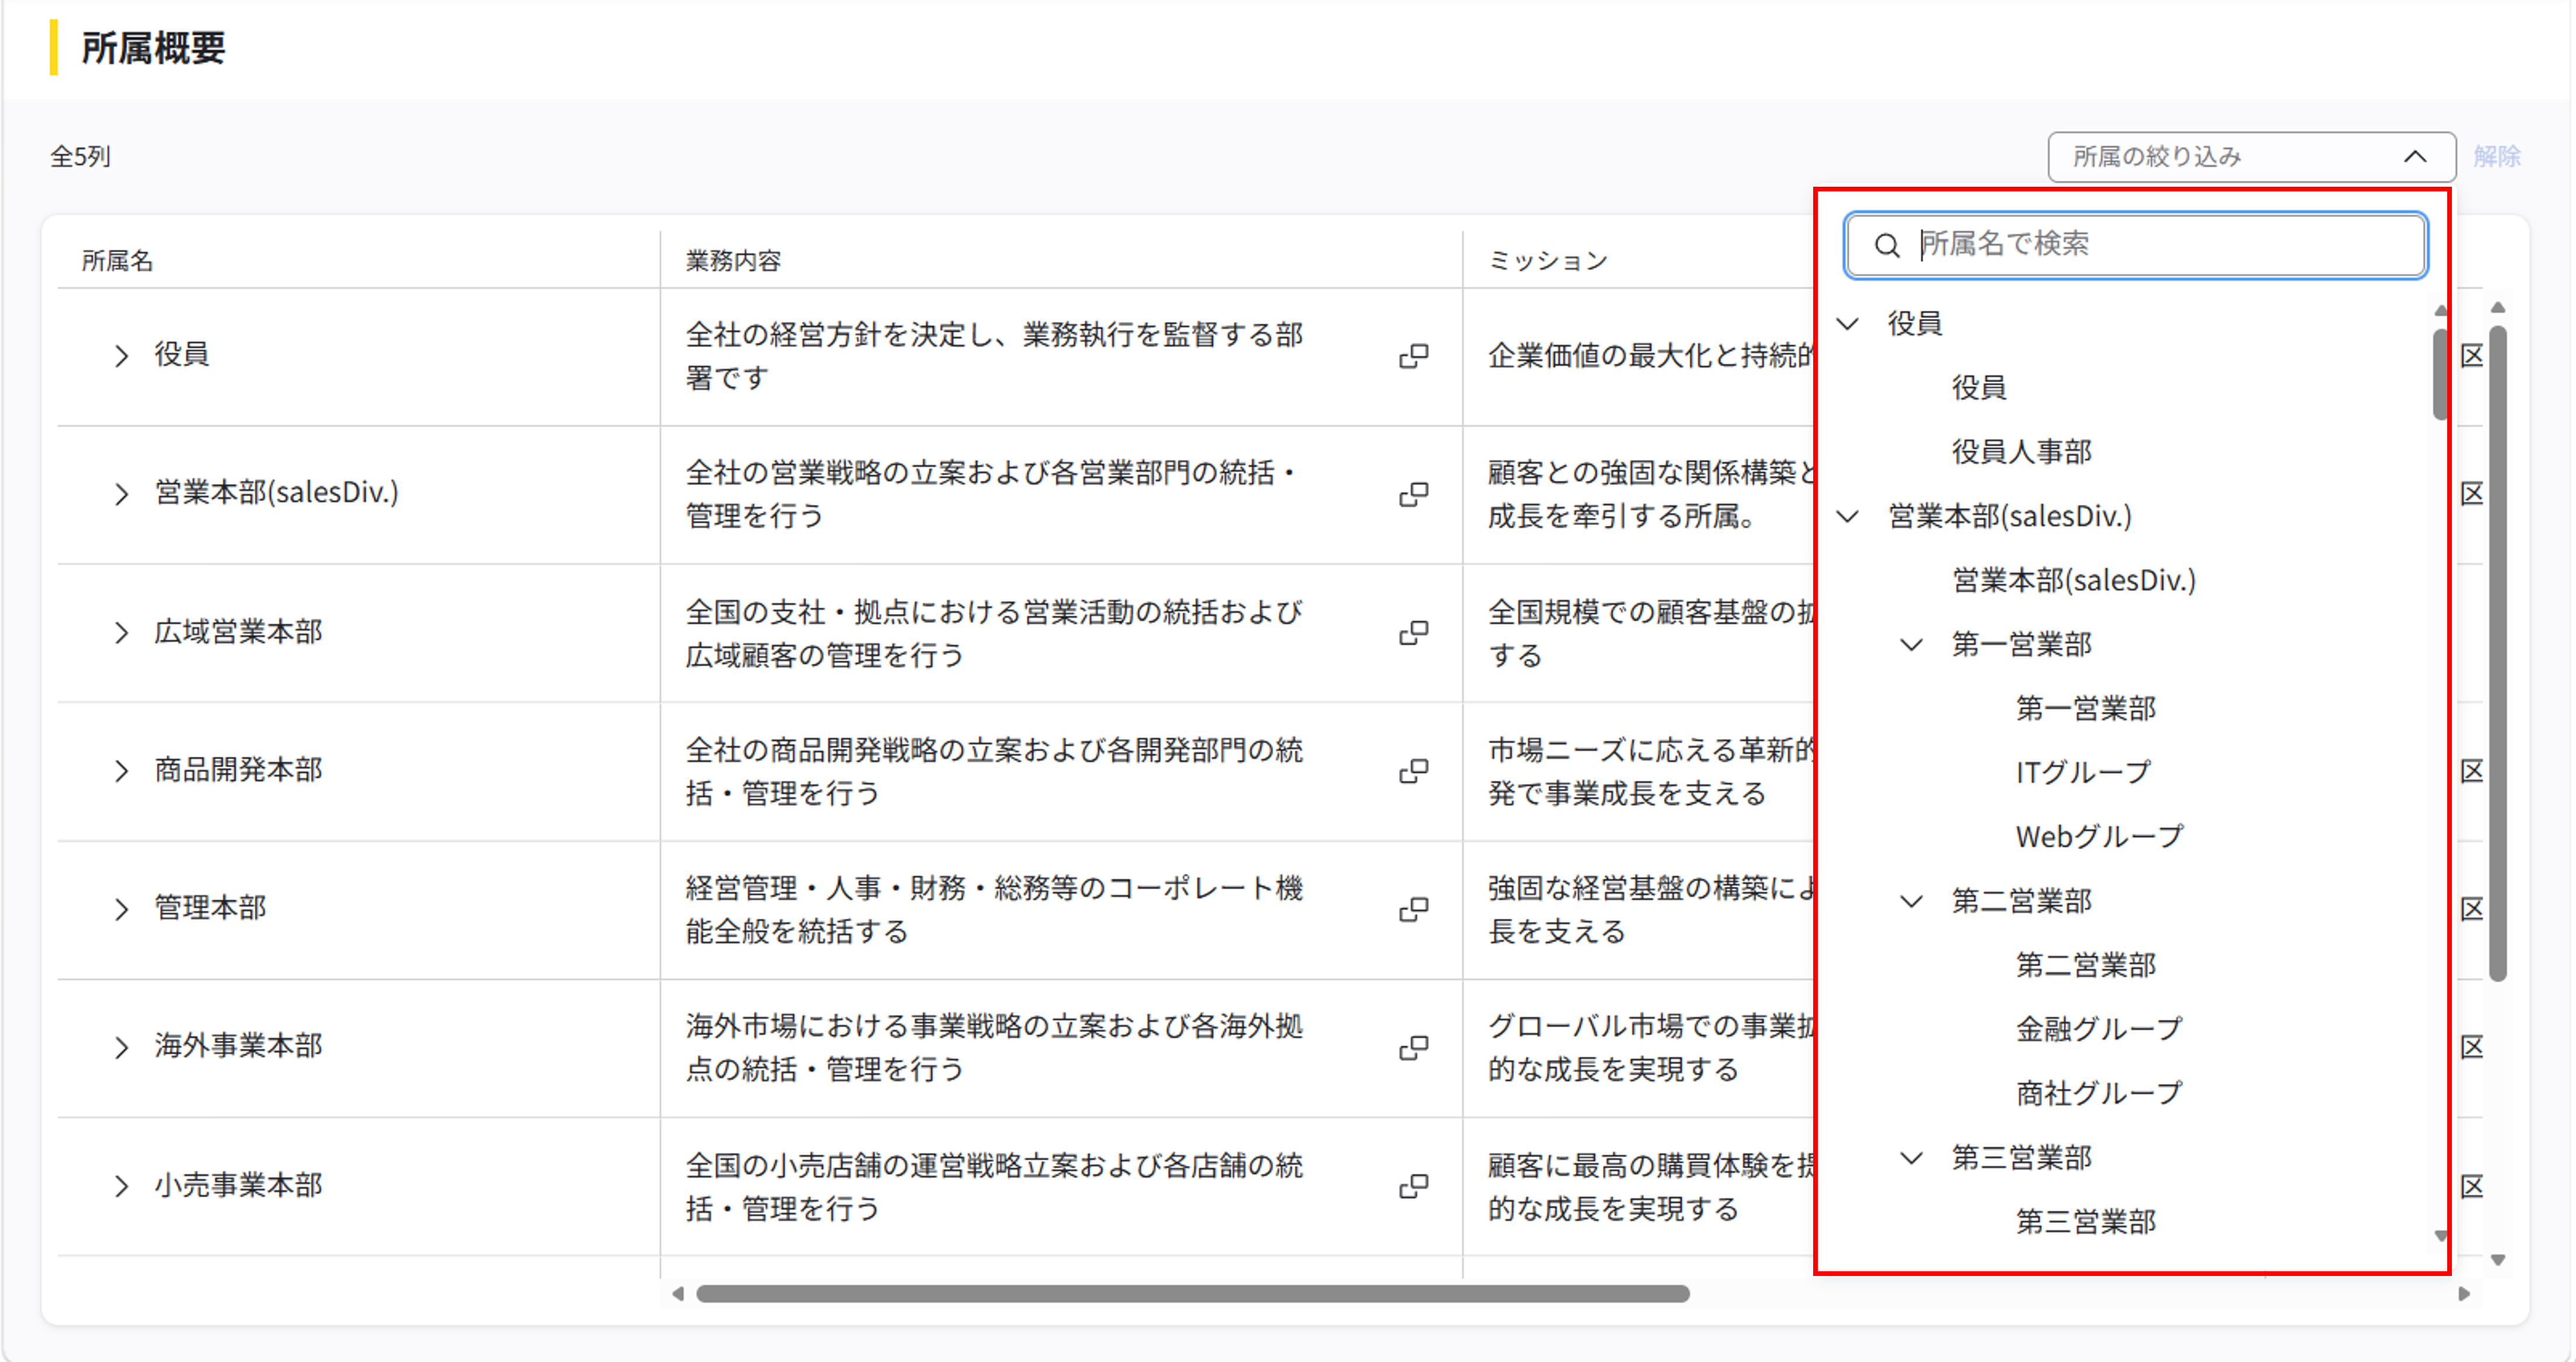Collapse the 役員 group in filter dropdown
This screenshot has height=1362, width=2576.
click(x=1848, y=324)
